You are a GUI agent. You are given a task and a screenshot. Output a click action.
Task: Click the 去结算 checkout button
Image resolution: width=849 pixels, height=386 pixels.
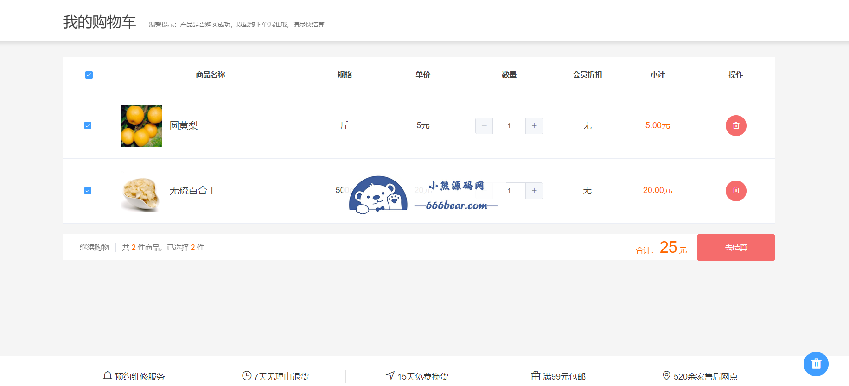pos(736,247)
